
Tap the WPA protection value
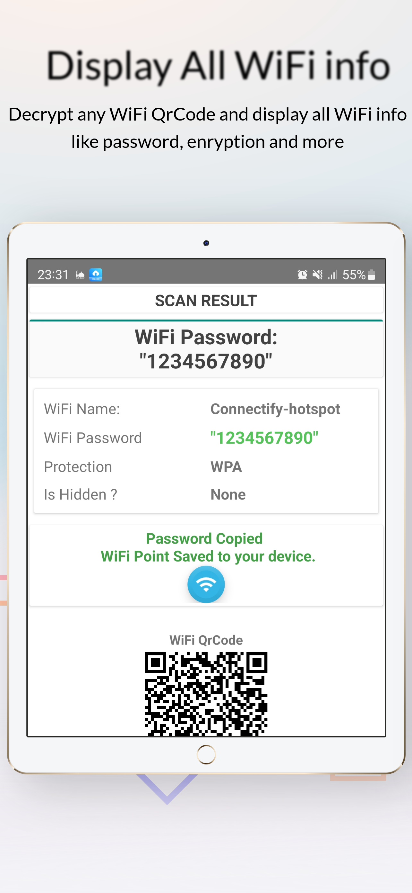pos(226,467)
